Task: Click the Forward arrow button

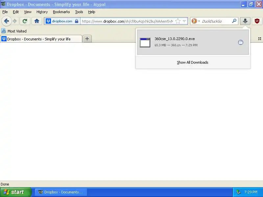Action: [15, 21]
